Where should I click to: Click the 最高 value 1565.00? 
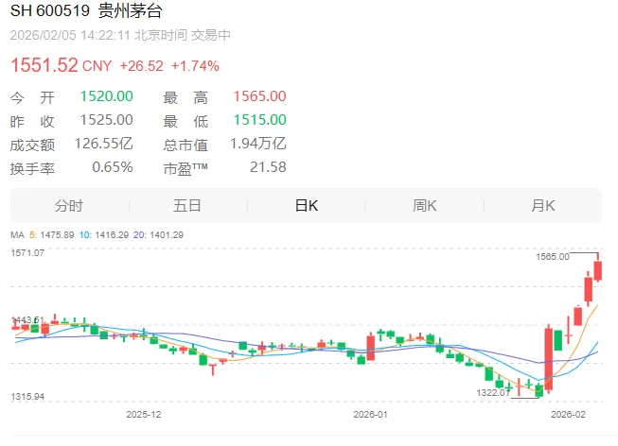pyautogui.click(x=259, y=96)
